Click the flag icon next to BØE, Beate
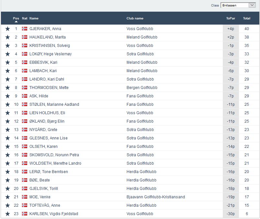This screenshot has height=219, width=260. (x=25, y=180)
